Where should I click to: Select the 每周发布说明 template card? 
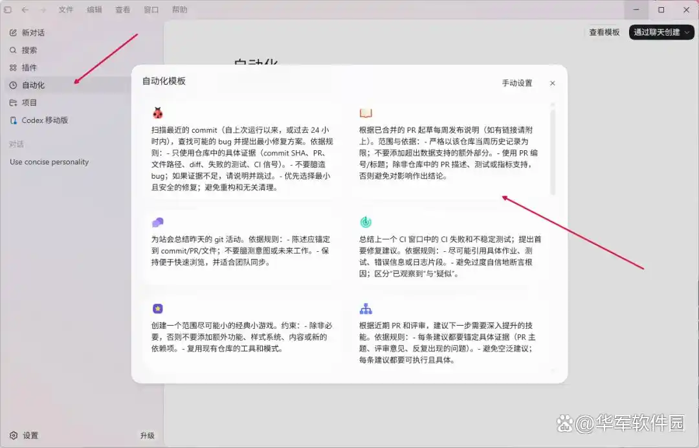point(450,150)
